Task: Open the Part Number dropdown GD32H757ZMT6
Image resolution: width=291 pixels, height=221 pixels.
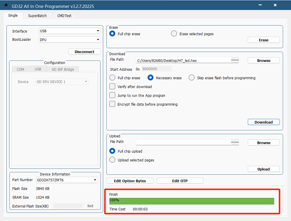Action: [67, 180]
